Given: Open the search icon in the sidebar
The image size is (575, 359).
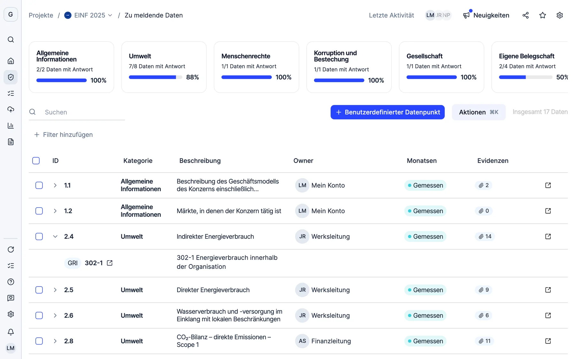Looking at the screenshot, I should 11,40.
